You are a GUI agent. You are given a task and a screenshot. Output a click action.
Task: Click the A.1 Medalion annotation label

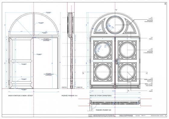149,20
